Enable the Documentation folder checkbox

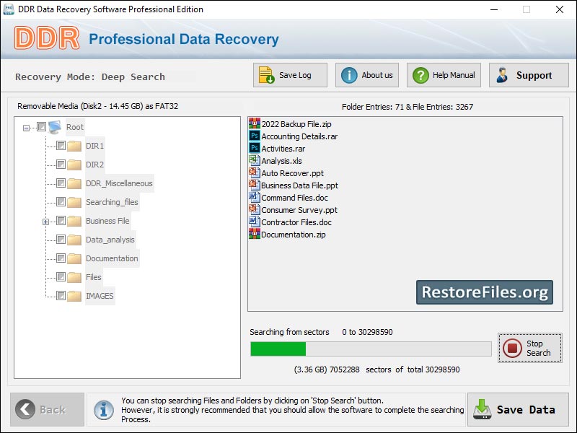61,258
